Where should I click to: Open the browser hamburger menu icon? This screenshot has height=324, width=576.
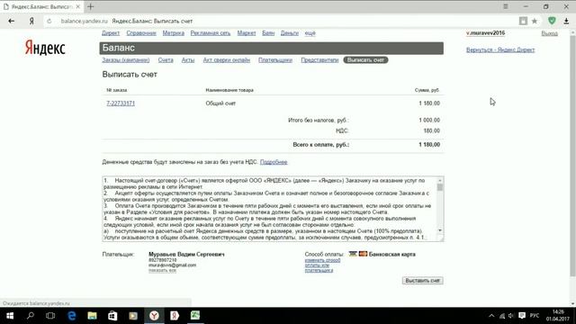tap(506, 6)
